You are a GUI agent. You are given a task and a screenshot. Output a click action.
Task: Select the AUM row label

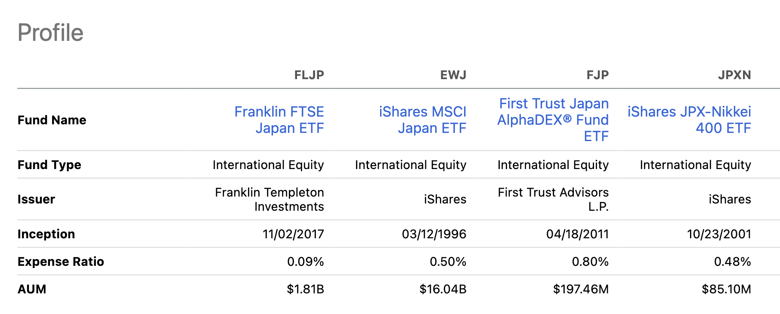[32, 289]
